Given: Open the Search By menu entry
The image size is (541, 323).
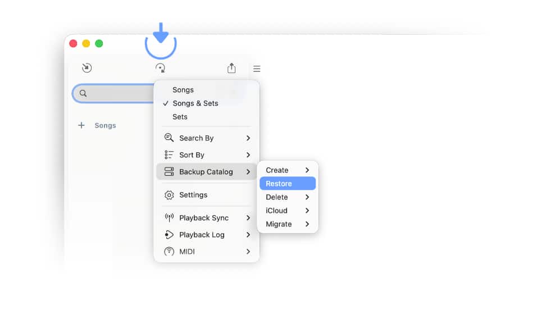Looking at the screenshot, I should (206, 138).
